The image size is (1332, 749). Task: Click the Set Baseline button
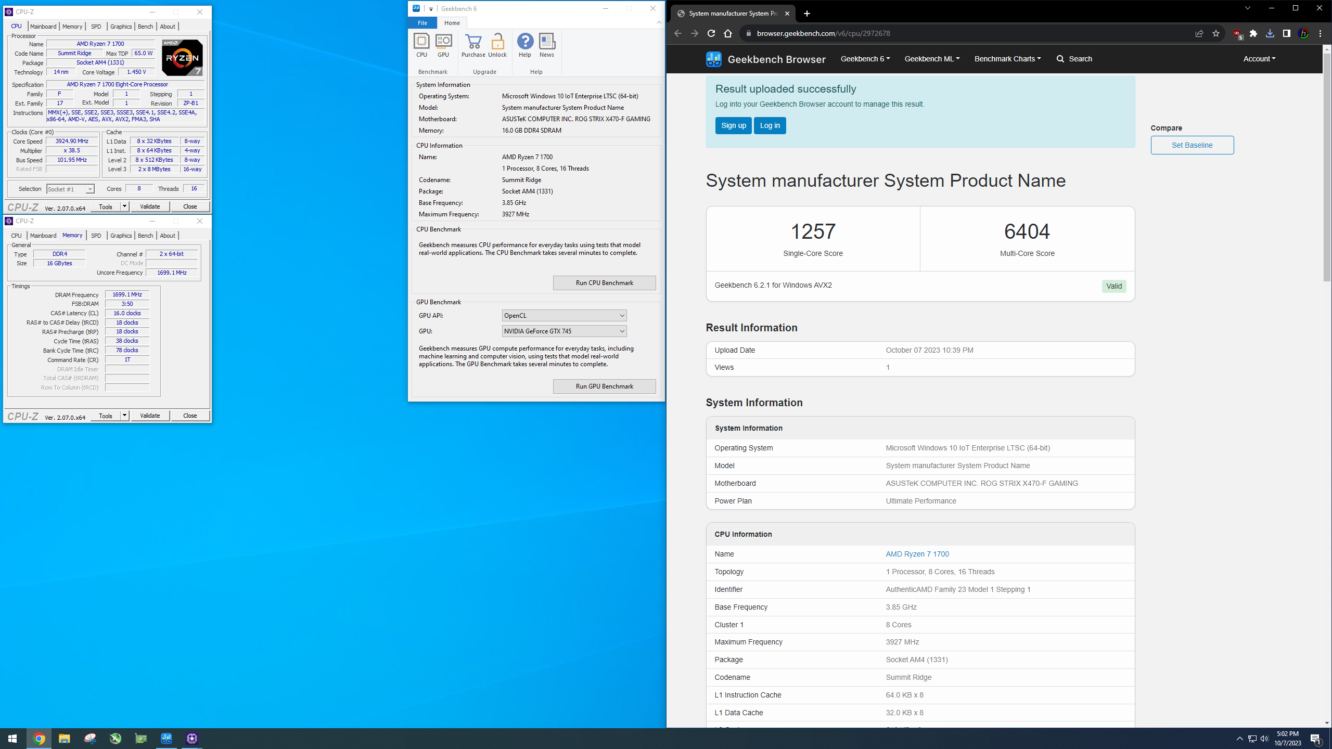click(x=1192, y=145)
